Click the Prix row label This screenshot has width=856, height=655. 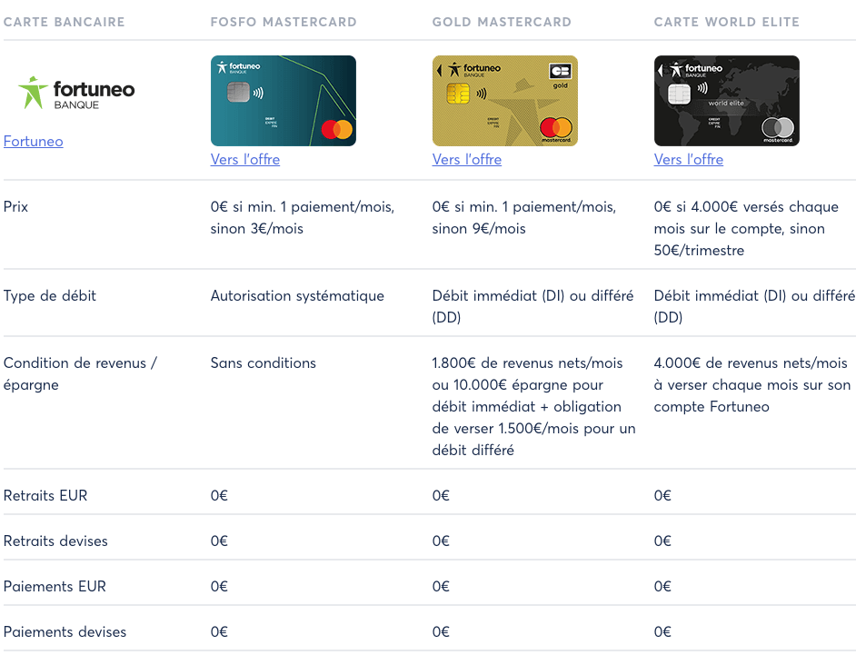(x=15, y=207)
